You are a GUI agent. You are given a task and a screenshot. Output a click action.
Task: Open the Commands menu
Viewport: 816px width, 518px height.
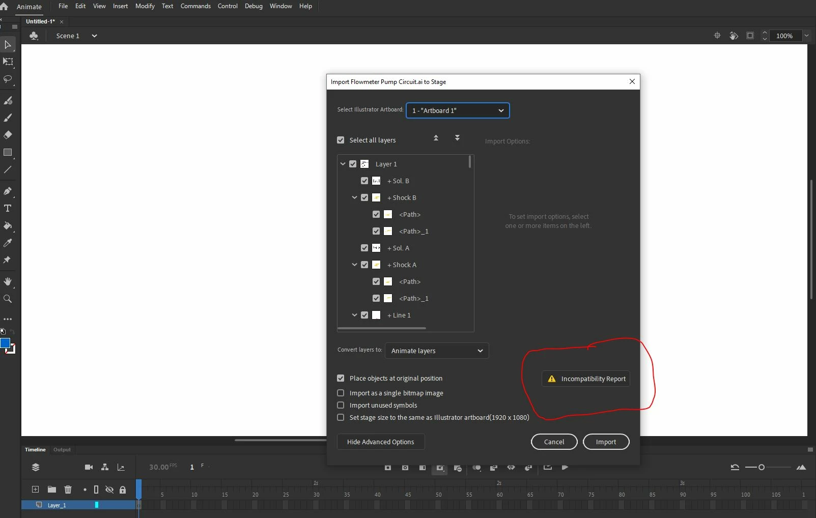195,6
